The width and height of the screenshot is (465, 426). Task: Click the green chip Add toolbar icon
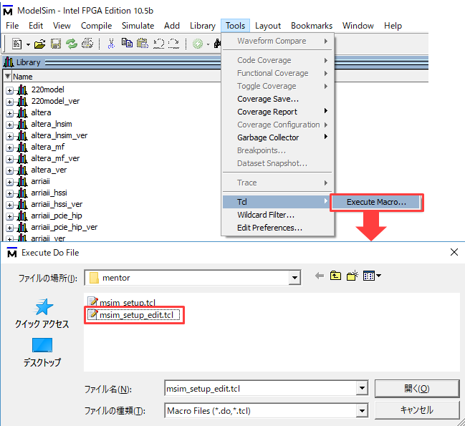point(198,44)
